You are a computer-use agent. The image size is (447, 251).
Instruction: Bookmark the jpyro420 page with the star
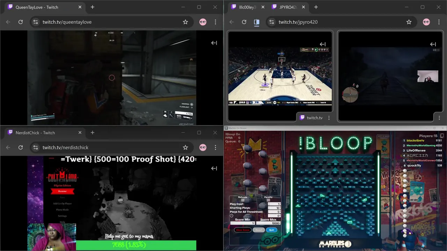click(409, 22)
